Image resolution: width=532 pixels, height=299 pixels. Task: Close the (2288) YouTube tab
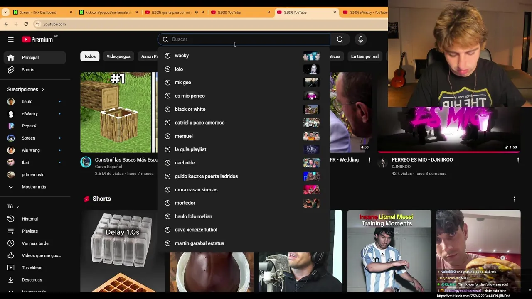pyautogui.click(x=268, y=12)
